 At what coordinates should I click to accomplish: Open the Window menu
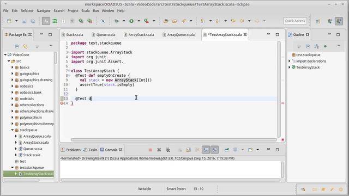click(x=108, y=11)
